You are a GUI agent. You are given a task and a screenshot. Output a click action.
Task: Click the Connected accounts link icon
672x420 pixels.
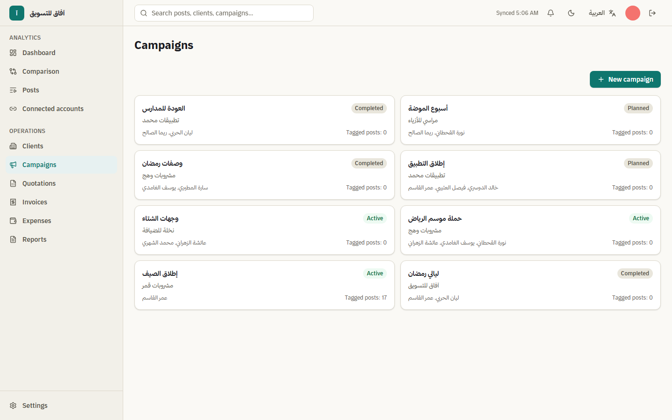13,109
